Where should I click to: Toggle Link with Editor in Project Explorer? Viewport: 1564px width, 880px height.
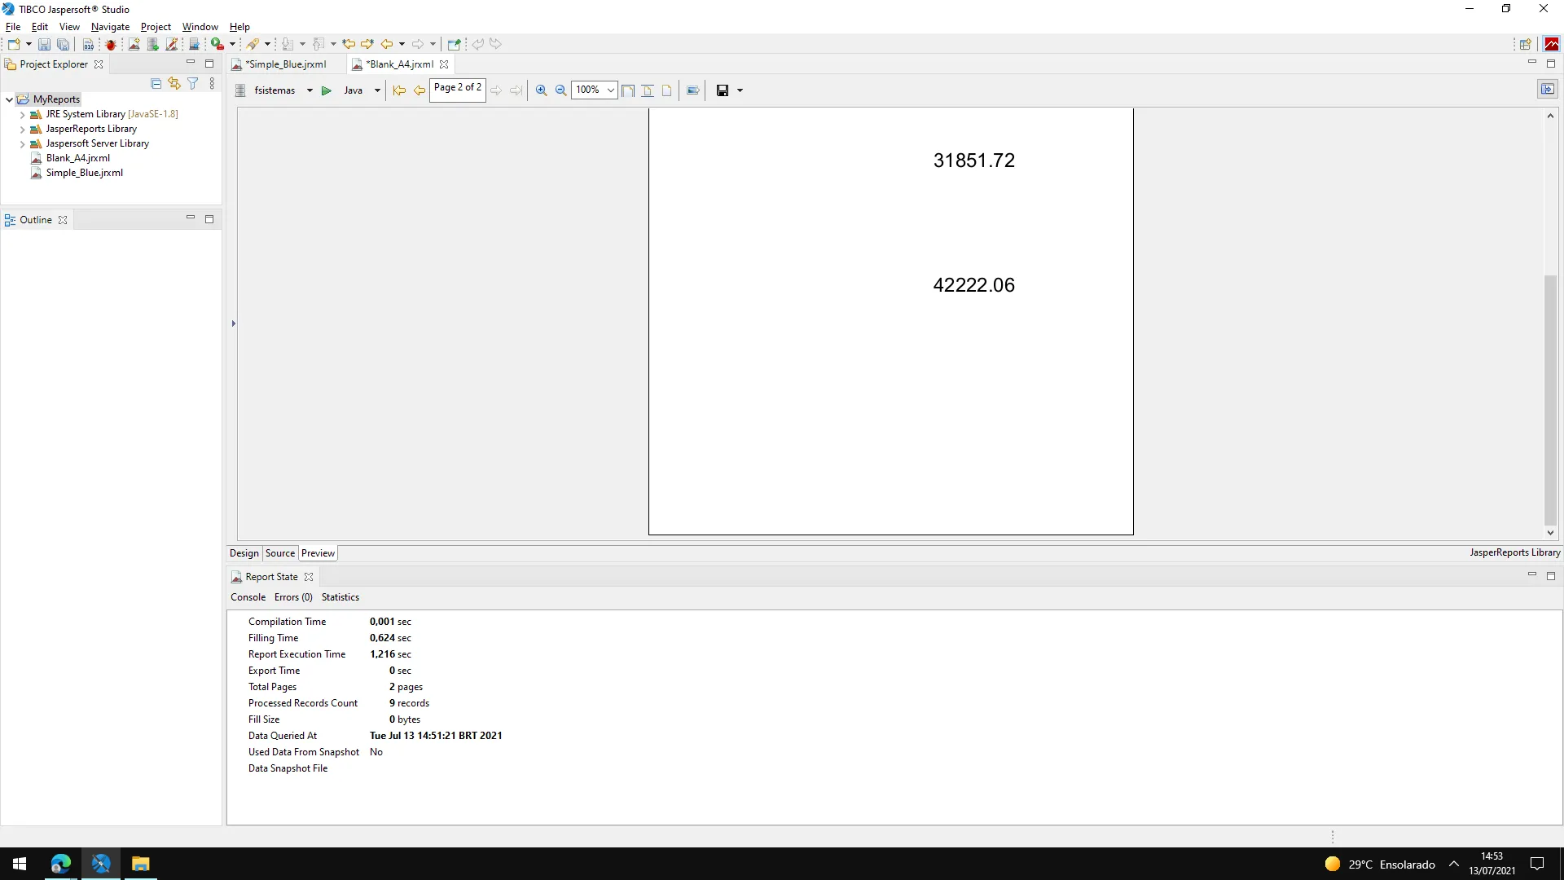point(174,83)
